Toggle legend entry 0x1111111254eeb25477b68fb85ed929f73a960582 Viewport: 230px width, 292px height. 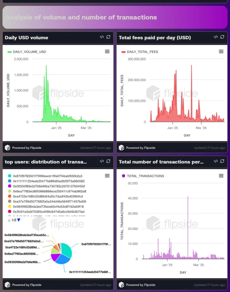tap(46, 181)
